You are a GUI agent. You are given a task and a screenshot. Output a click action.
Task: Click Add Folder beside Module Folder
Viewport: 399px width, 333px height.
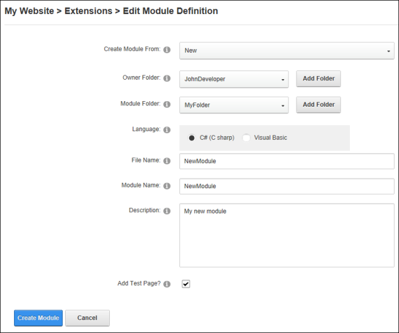319,105
